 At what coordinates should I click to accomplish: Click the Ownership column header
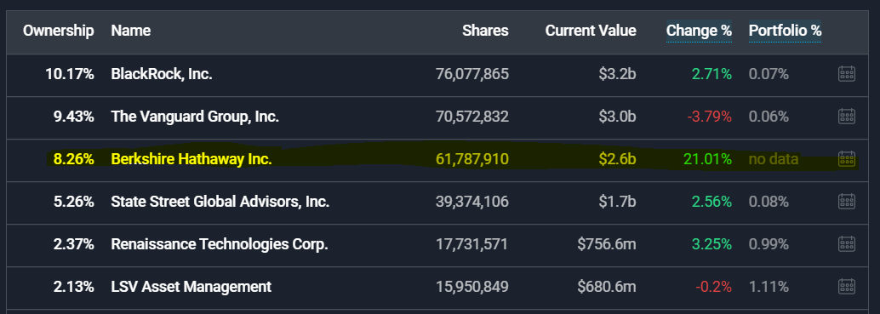point(59,31)
